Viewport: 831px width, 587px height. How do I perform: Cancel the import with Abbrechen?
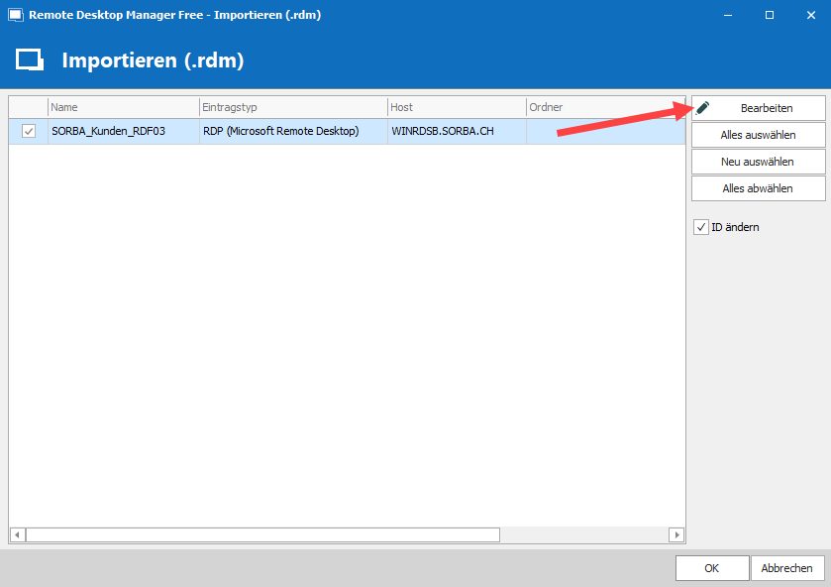pyautogui.click(x=787, y=568)
